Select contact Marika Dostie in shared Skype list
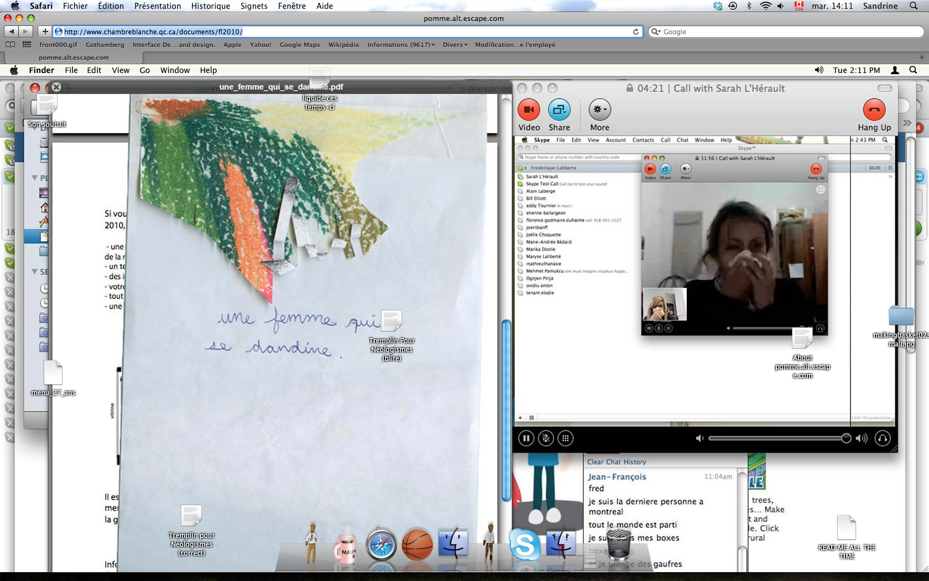The height and width of the screenshot is (581, 929). click(540, 249)
